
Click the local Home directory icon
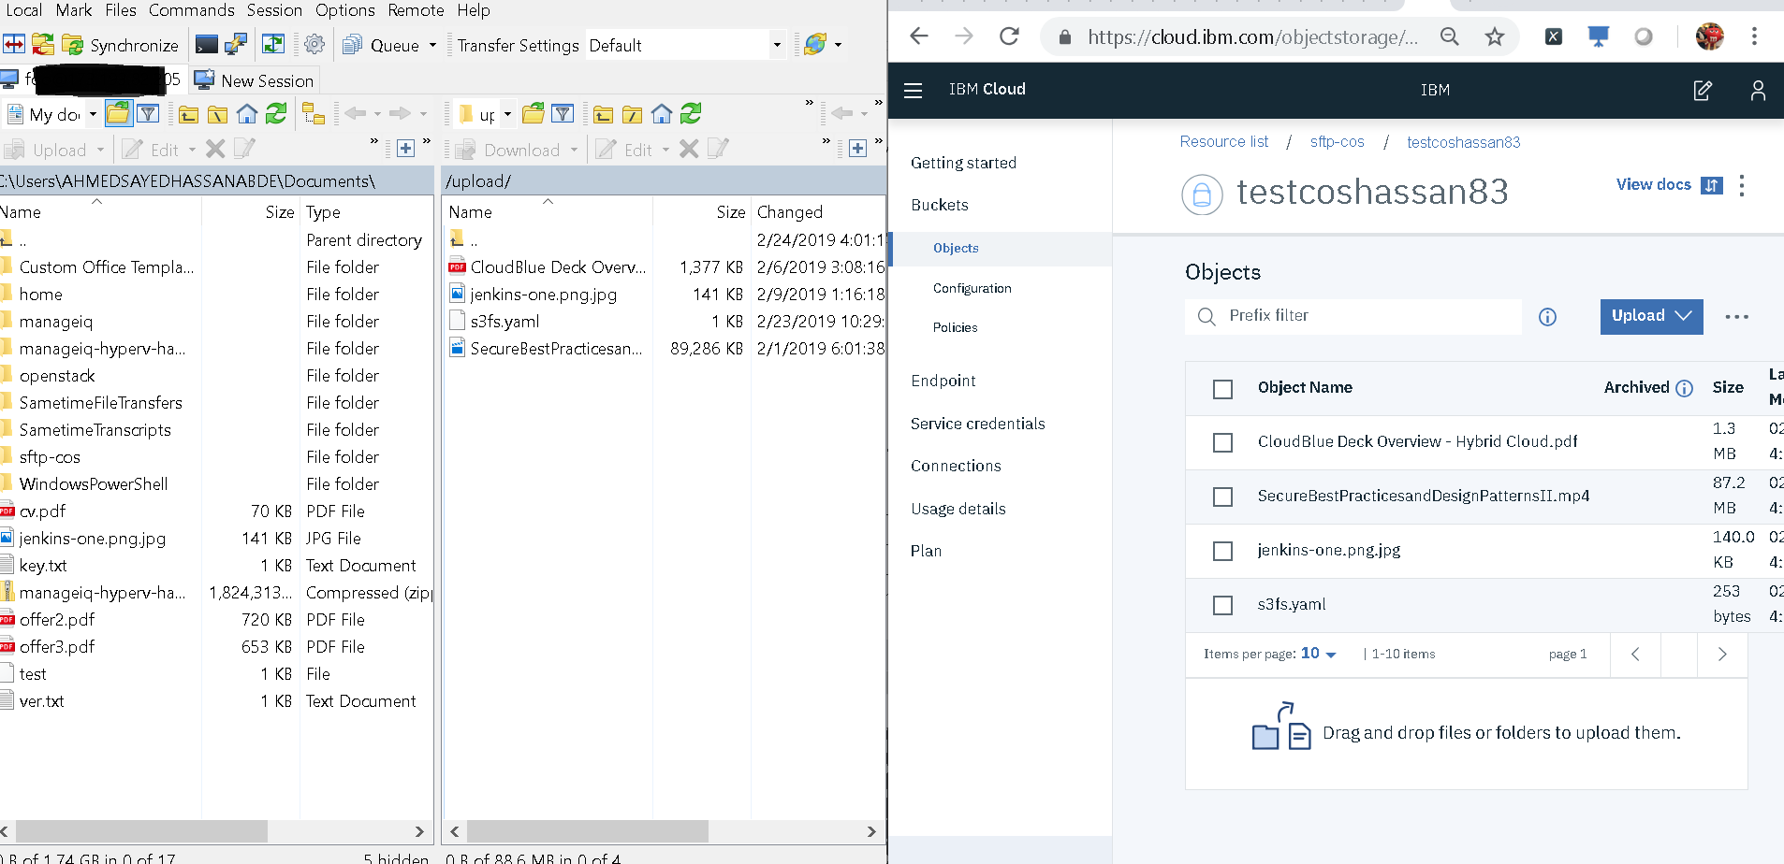(247, 114)
